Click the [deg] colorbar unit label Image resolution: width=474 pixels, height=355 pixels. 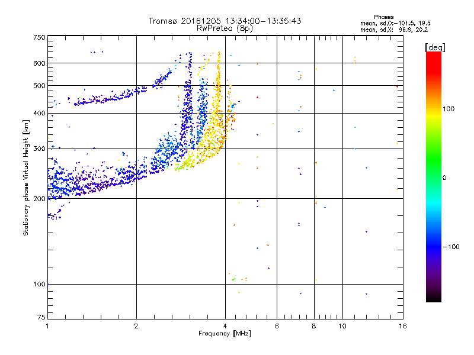(435, 47)
